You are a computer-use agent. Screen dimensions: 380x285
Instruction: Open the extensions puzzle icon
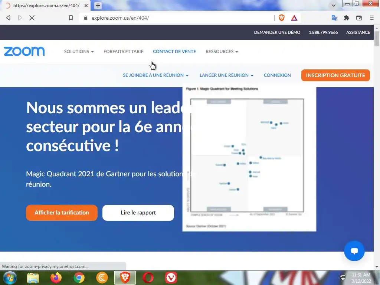pyautogui.click(x=347, y=18)
